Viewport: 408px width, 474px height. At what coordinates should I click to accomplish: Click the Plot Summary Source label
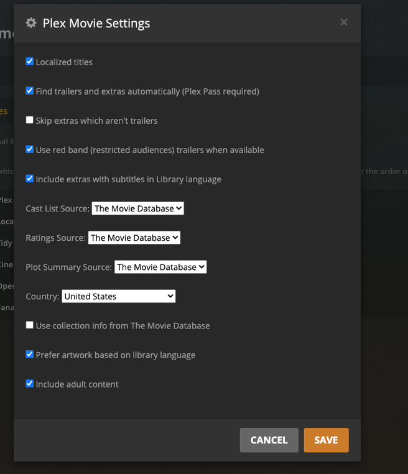tap(68, 267)
